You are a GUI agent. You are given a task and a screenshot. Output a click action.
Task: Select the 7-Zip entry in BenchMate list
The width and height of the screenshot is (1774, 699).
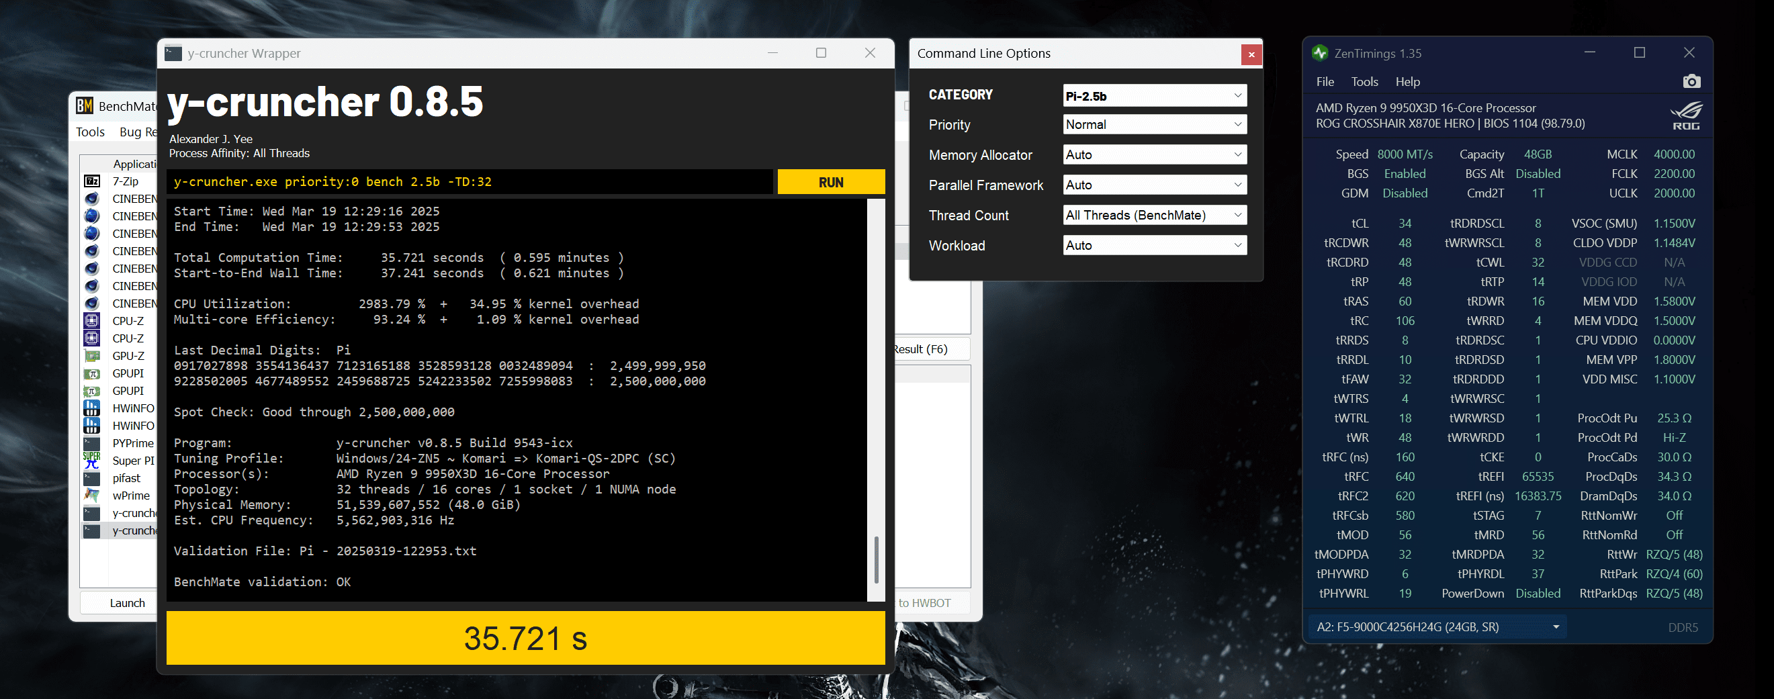[120, 181]
